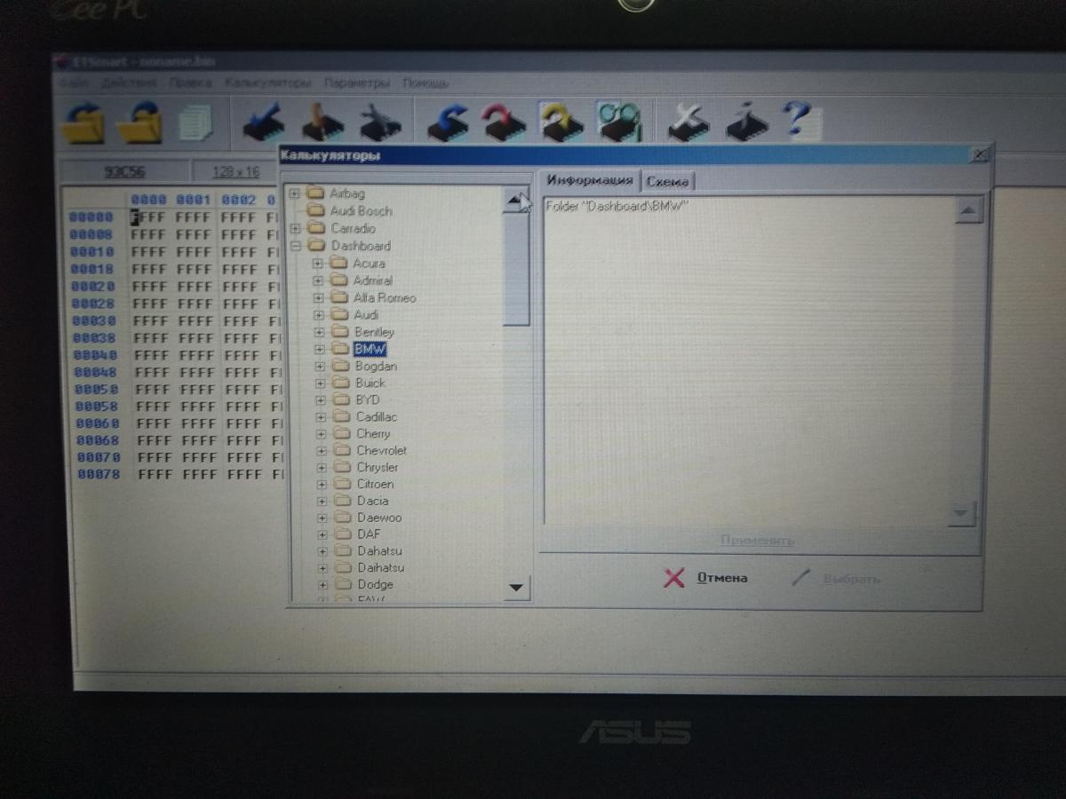Click the Применить button
Viewport: 1066px width, 799px height.
(x=757, y=540)
